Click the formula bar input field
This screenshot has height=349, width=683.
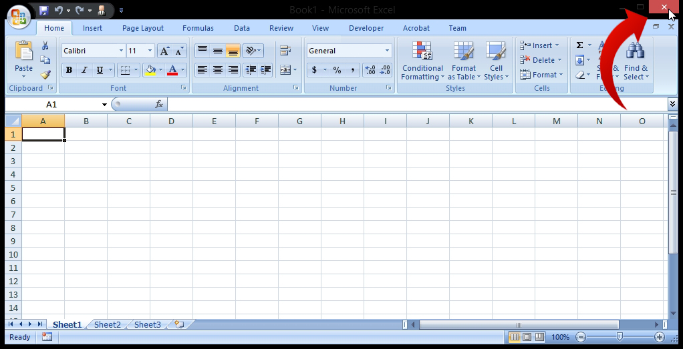417,104
